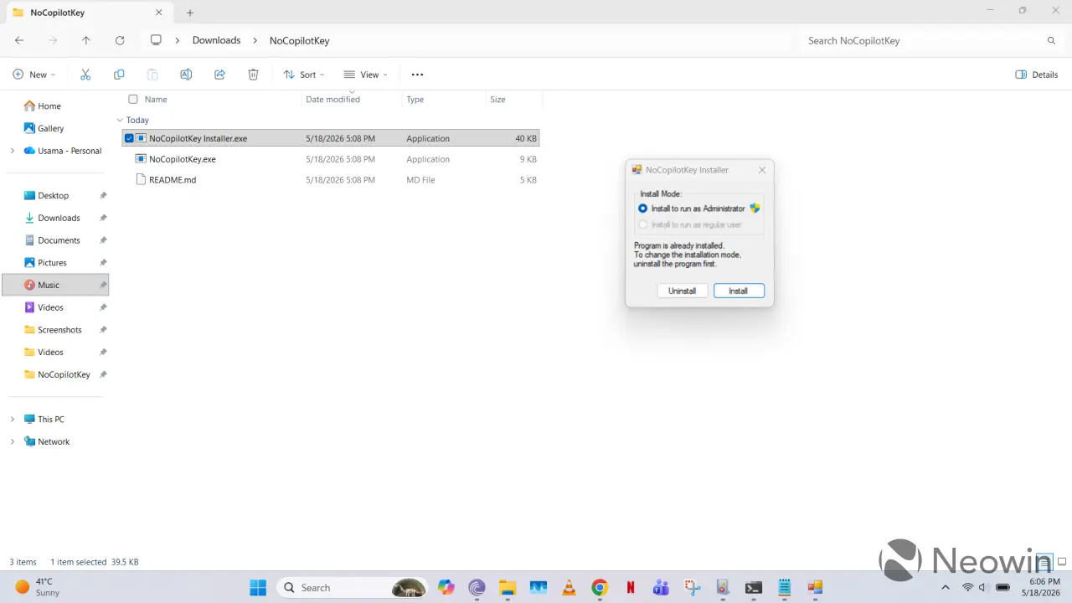
Task: Click the search magnifier icon in Explorer
Action: coord(1051,40)
